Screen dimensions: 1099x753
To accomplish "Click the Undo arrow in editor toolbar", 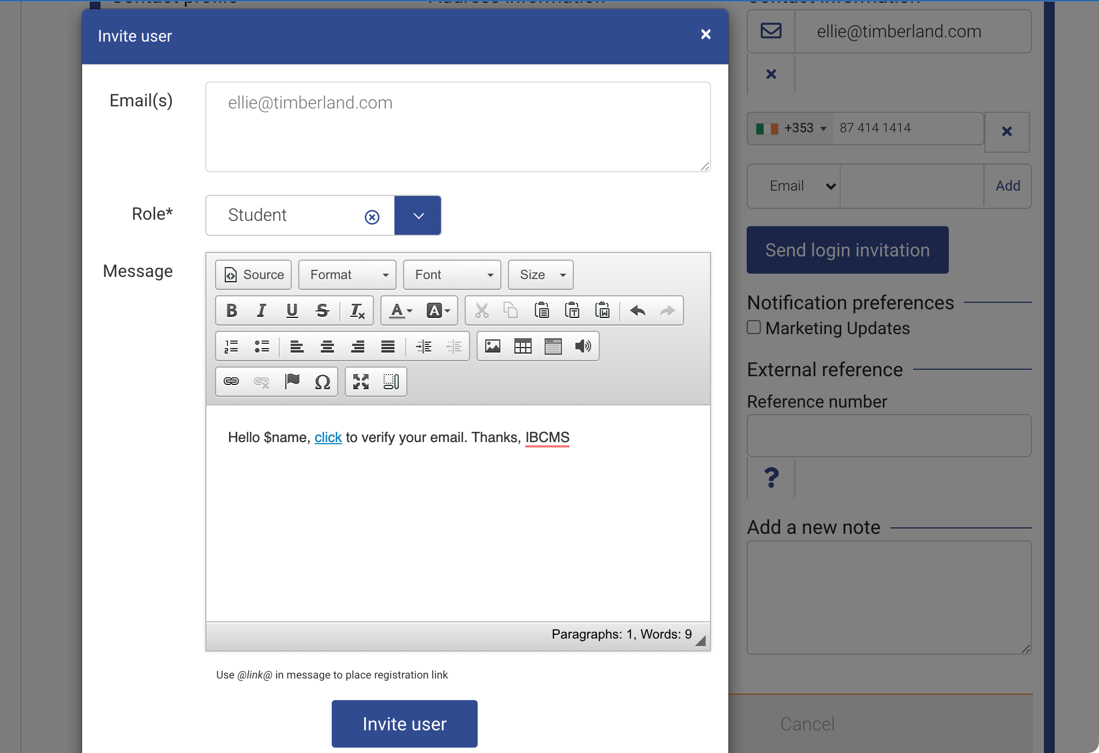I will [638, 310].
